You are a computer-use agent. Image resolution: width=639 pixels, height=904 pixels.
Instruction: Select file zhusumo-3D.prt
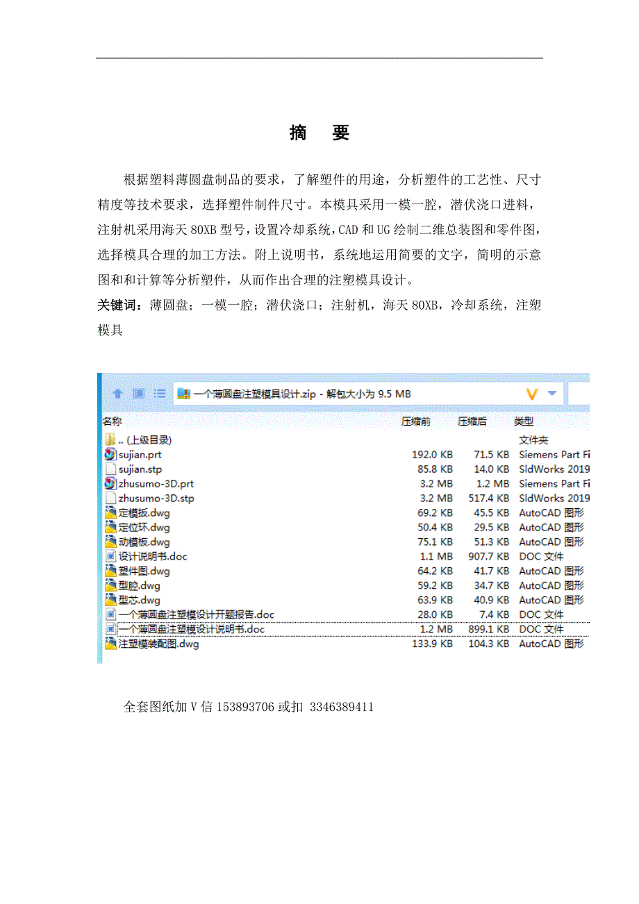coord(156,484)
